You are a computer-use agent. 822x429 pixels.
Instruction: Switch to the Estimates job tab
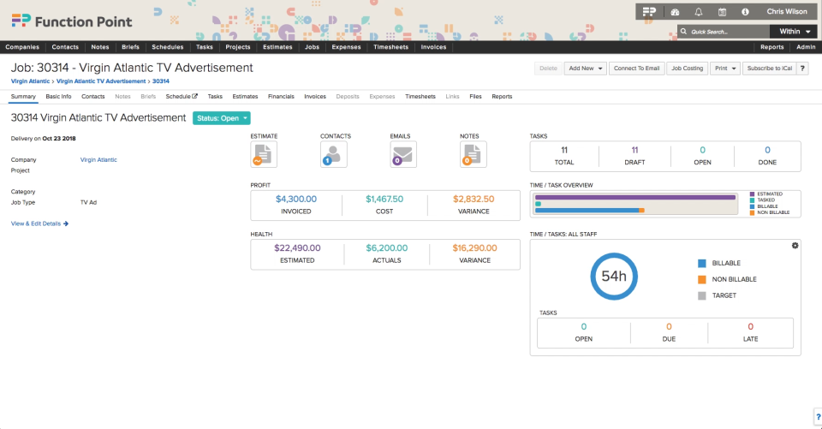coord(246,97)
